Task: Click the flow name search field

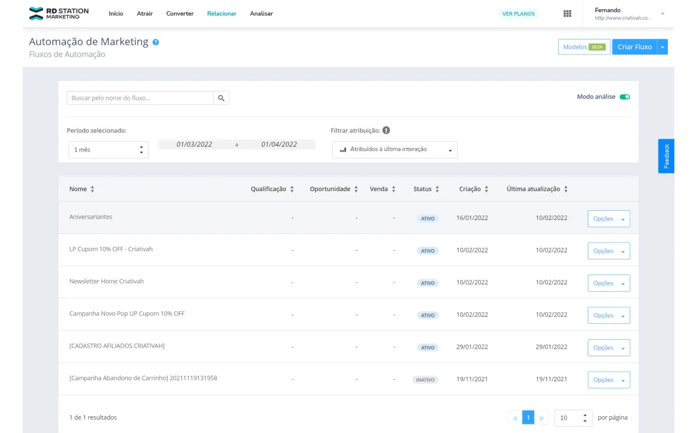Action: pos(140,98)
